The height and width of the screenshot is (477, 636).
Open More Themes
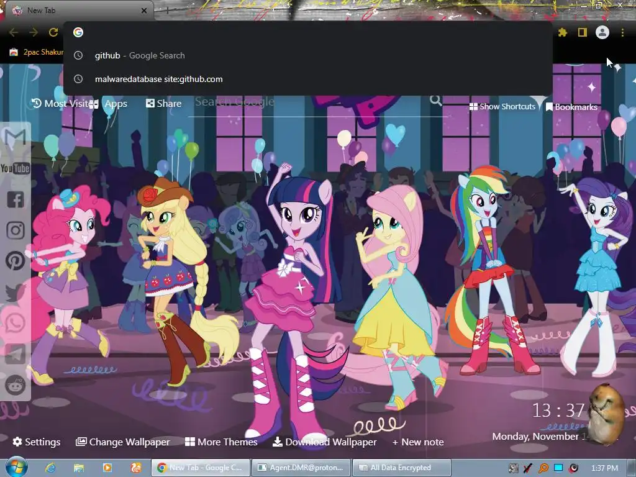tap(221, 442)
